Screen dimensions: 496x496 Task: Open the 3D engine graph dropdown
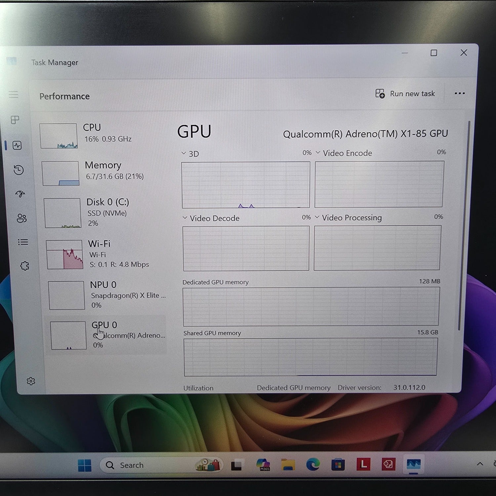[x=184, y=153]
